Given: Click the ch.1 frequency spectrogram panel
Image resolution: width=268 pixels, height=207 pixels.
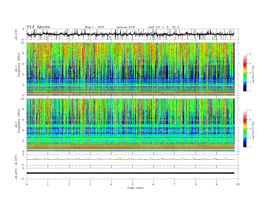Looking at the screenshot, I should 130,69.
